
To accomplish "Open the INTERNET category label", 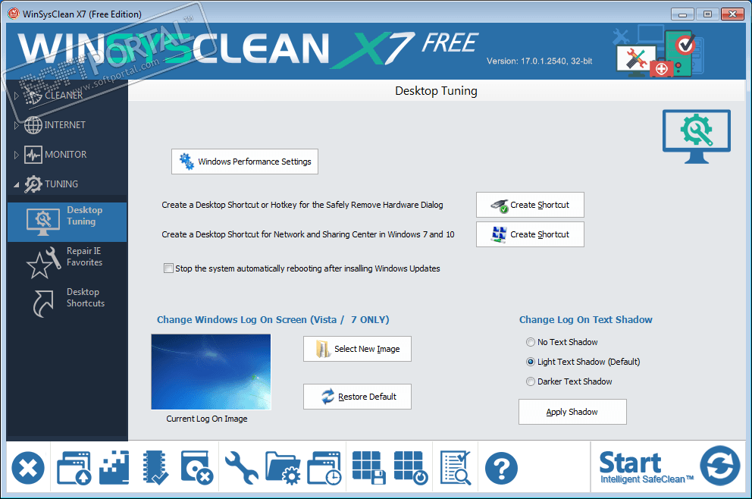I will (64, 124).
